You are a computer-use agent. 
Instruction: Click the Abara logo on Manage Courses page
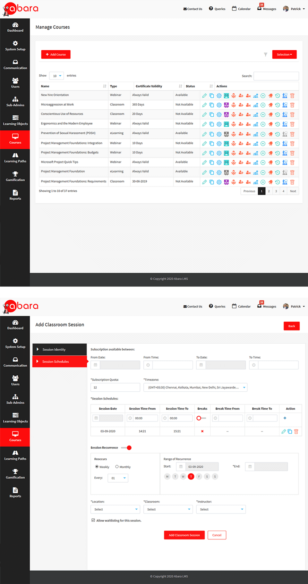tap(20, 9)
